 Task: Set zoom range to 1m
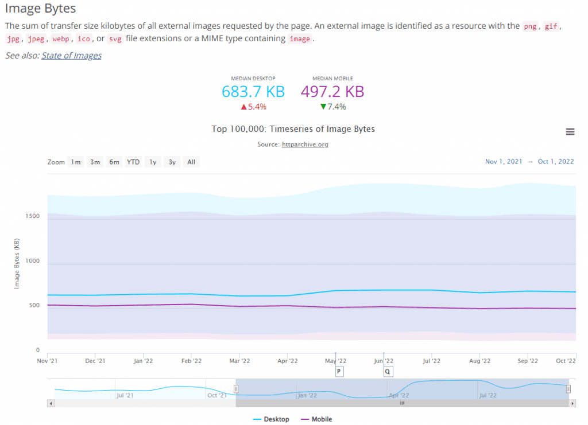[76, 162]
